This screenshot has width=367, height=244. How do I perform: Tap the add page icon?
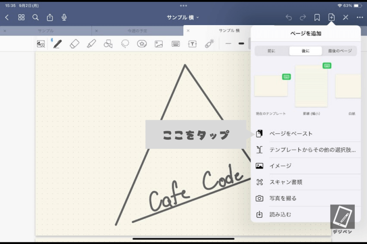331,17
